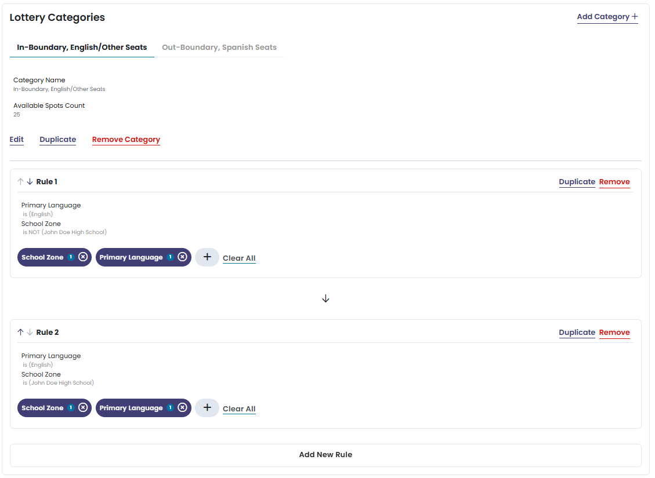Viewport: 655px width, 478px height.
Task: Move Rule 1 down with arrow icon
Action: click(30, 182)
